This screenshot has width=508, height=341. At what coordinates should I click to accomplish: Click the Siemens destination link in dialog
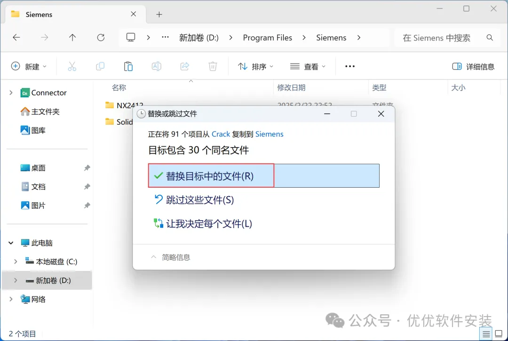[269, 134]
